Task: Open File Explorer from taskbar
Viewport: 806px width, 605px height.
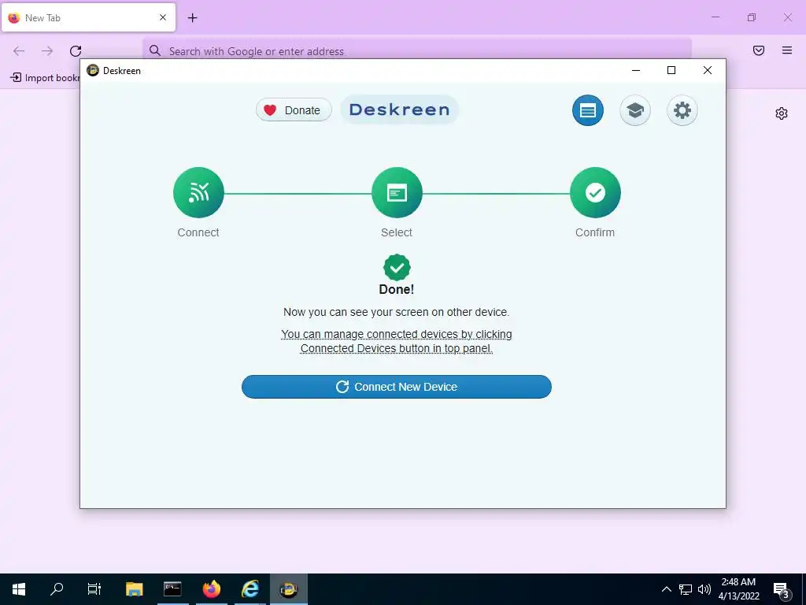Action: coord(134,589)
